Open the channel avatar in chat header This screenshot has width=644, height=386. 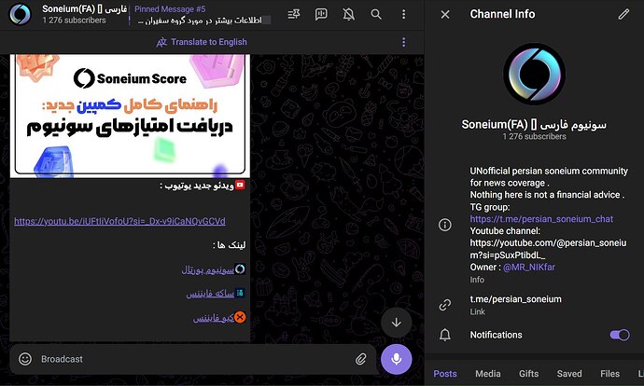(20, 14)
